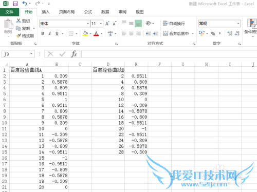
Task: Expand the Name Box dropdown arrow
Action: pyautogui.click(x=31, y=54)
